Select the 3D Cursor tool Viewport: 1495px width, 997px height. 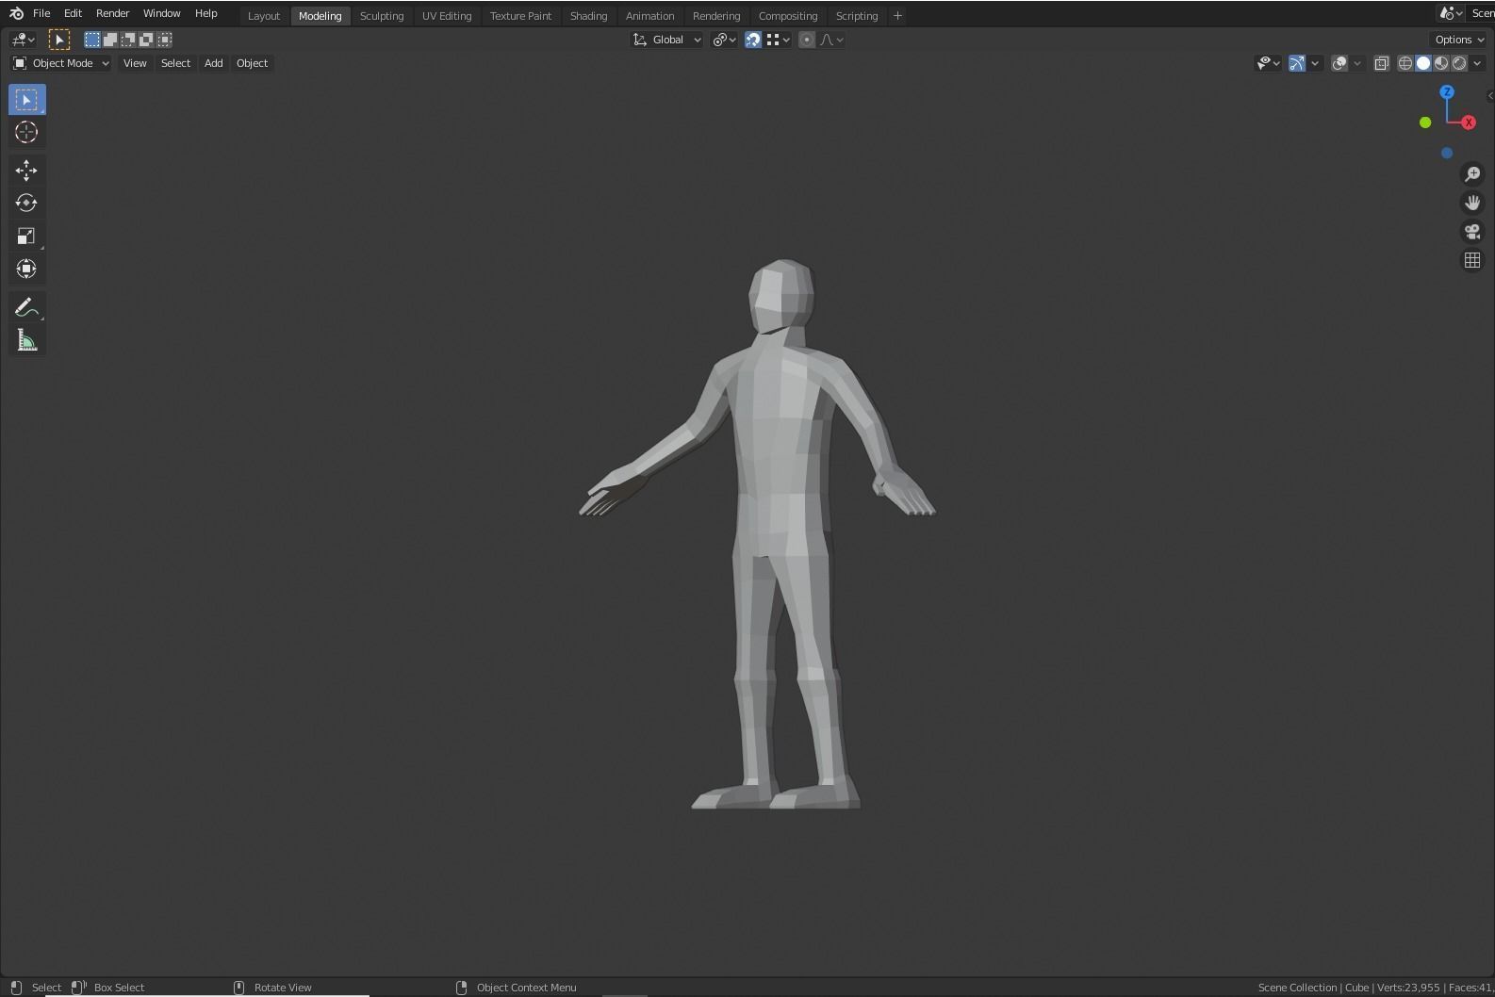coord(26,133)
